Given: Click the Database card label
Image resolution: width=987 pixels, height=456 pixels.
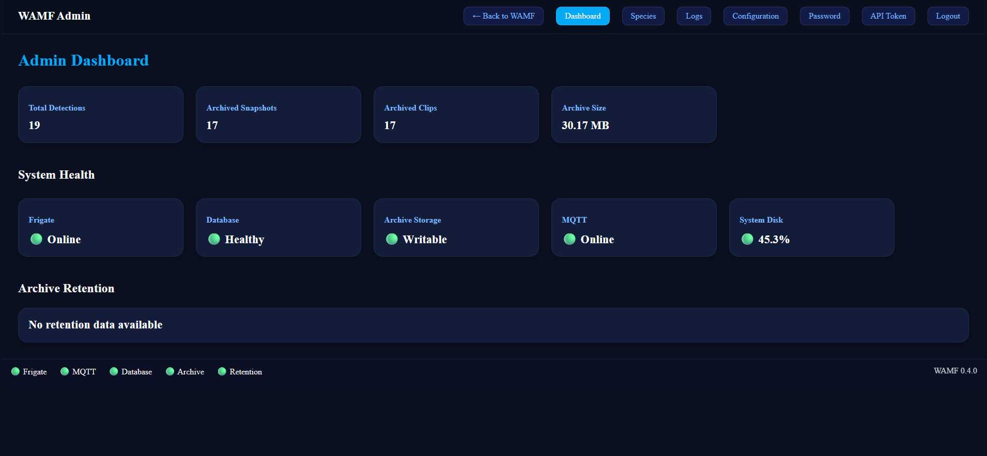Looking at the screenshot, I should click(x=223, y=220).
